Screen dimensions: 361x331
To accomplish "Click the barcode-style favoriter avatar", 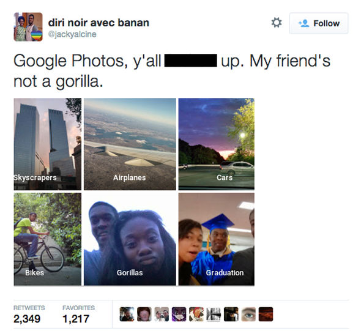I will [214, 314].
